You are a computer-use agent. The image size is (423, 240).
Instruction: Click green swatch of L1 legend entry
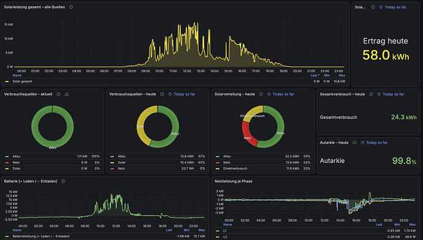[218, 231]
